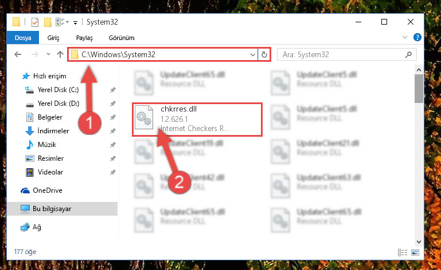Switch to details list view icon

[x=403, y=252]
